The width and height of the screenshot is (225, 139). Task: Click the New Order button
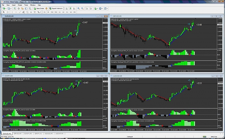(x=39, y=9)
